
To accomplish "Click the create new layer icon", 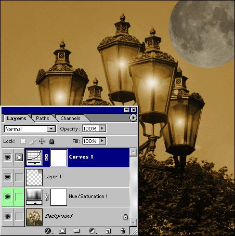I will tap(108, 231).
